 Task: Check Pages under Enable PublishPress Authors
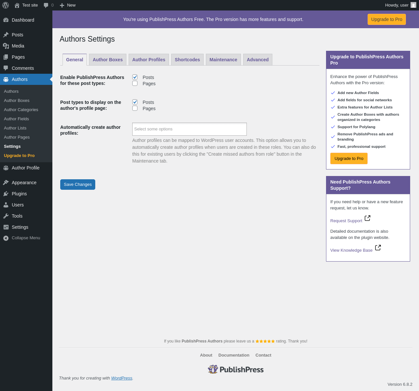click(135, 83)
